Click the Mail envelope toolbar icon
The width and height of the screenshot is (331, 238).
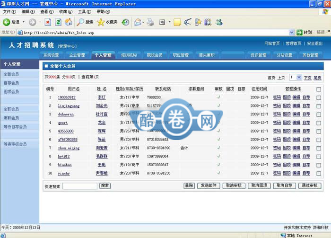coord(138,22)
